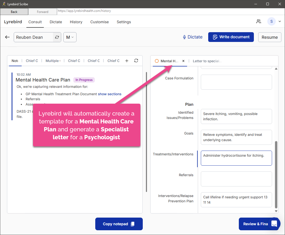Regenerate notes with the notepad refresh icon
Viewport: 285px width, 235px height.
click(136, 61)
